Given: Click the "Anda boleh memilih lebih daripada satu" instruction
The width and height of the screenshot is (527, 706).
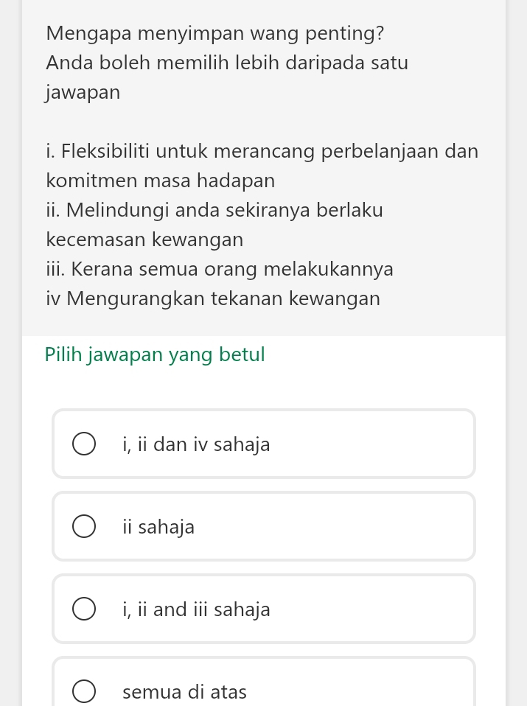Looking at the screenshot, I should click(227, 63).
